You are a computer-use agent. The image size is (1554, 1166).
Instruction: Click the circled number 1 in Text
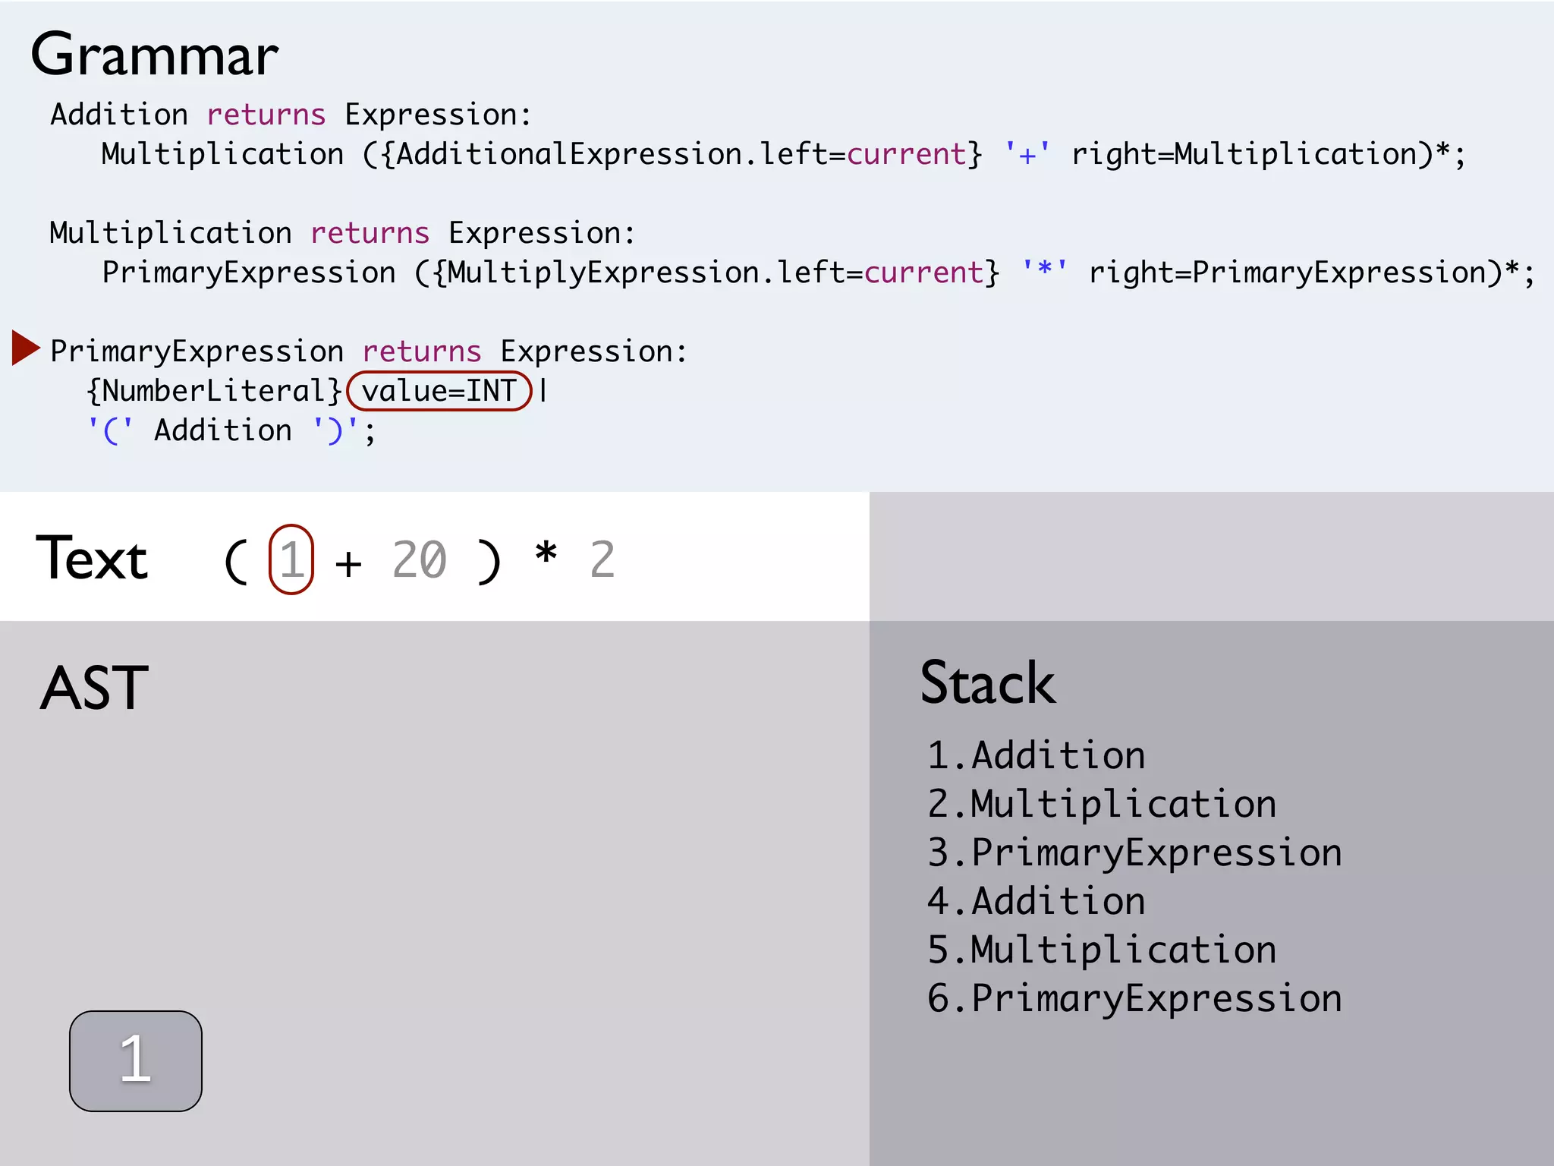click(291, 559)
